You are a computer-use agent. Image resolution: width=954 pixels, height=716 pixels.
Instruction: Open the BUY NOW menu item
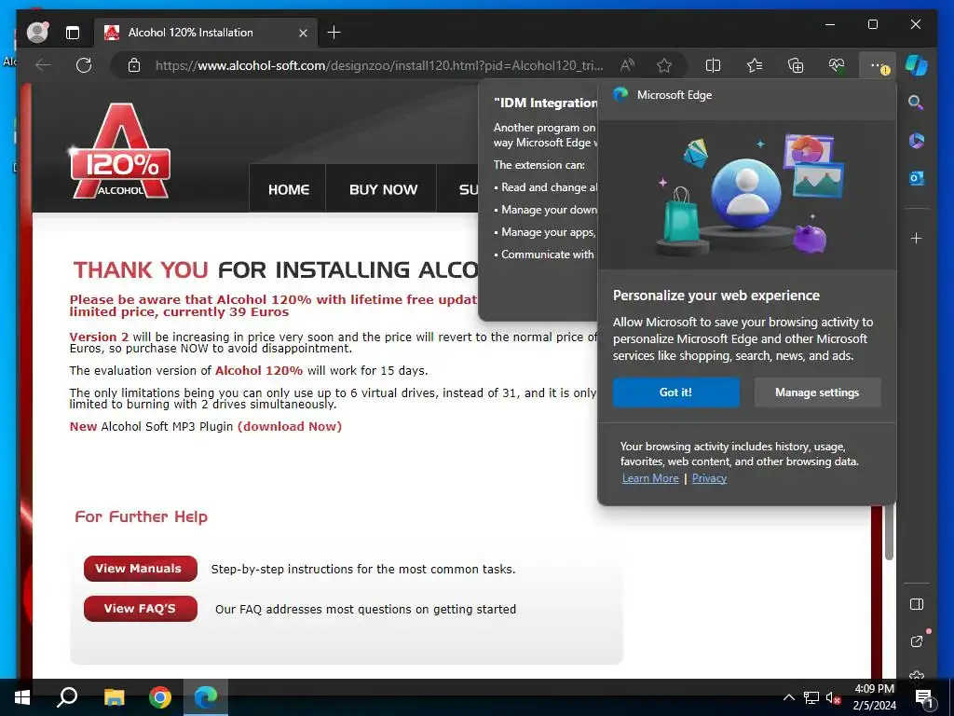[x=383, y=189]
